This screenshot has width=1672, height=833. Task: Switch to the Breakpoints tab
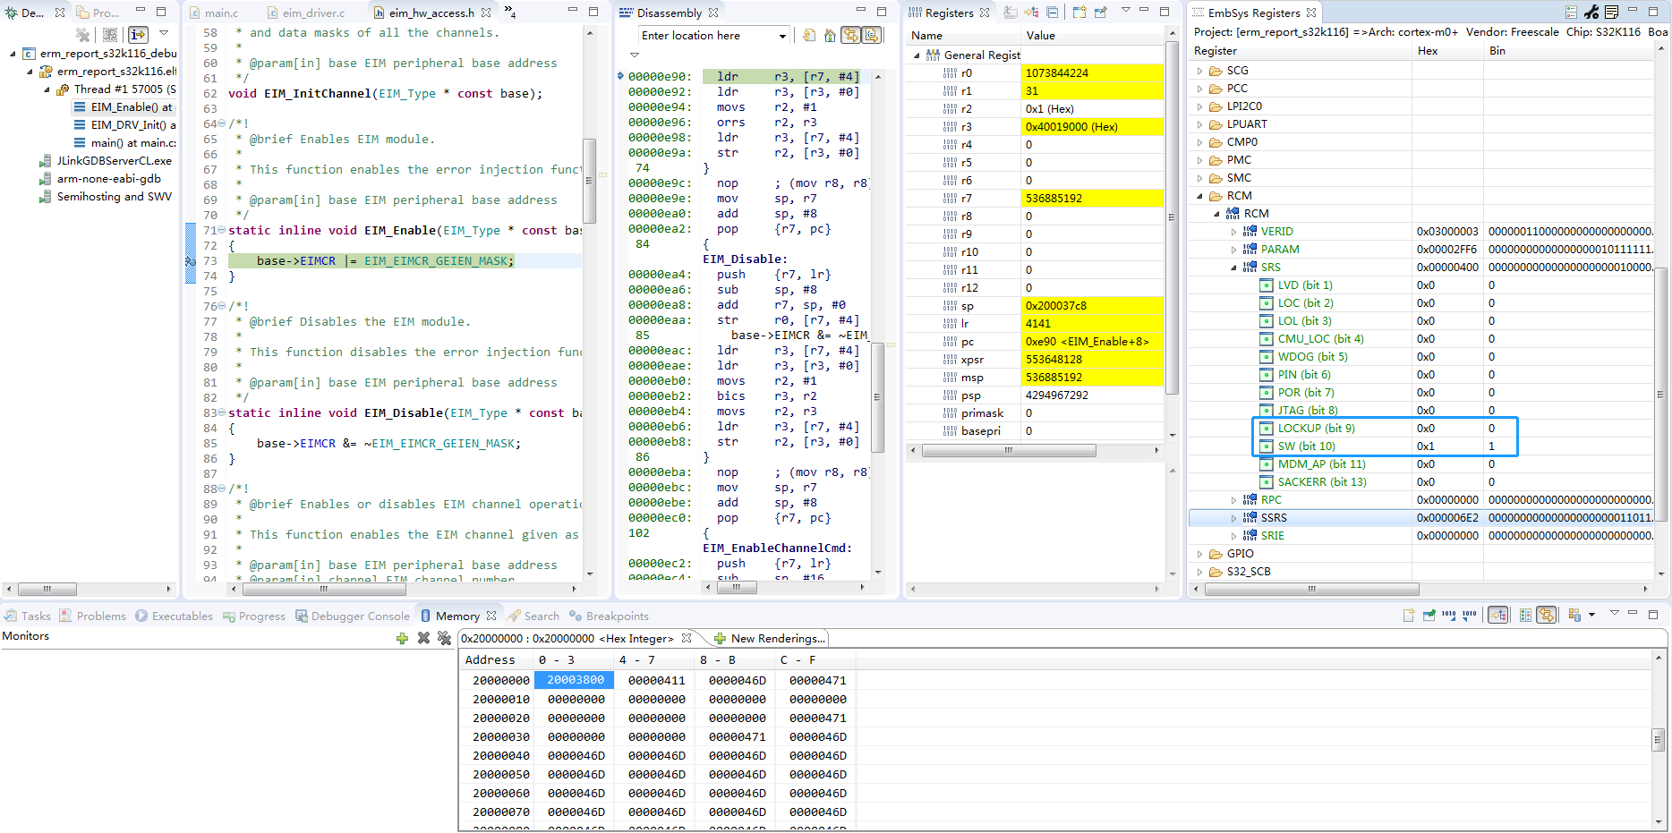pyautogui.click(x=617, y=616)
